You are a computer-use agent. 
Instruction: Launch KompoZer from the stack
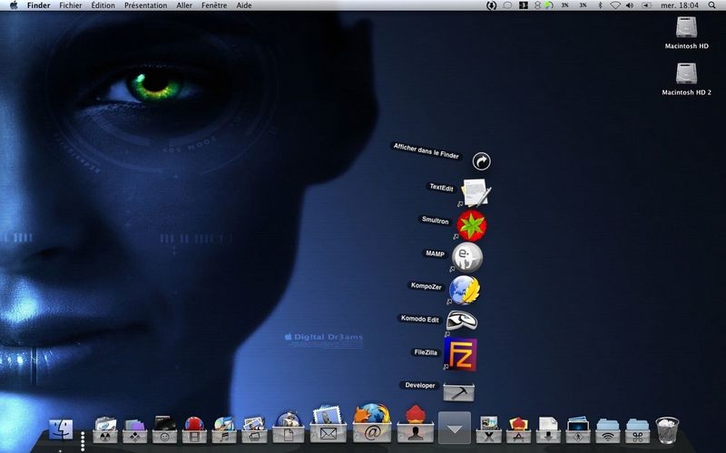465,290
